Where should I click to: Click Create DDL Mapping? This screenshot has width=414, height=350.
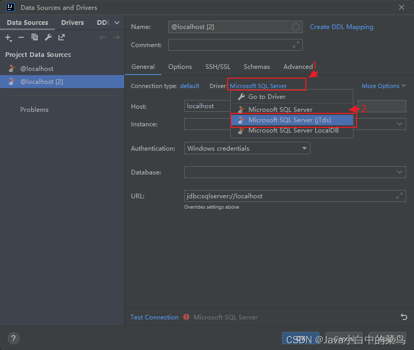click(341, 26)
